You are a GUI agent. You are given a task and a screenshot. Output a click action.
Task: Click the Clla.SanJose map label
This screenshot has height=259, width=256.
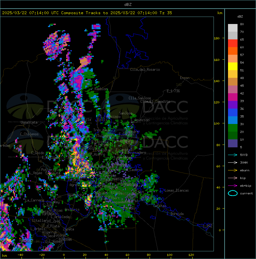point(140,98)
